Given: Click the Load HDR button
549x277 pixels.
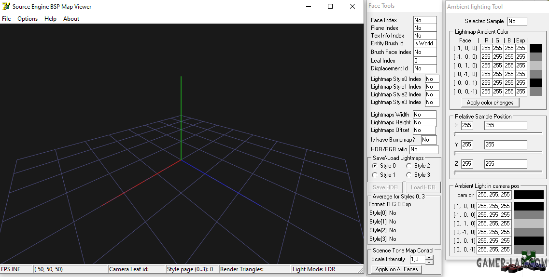Looking at the screenshot, I should (423, 187).
